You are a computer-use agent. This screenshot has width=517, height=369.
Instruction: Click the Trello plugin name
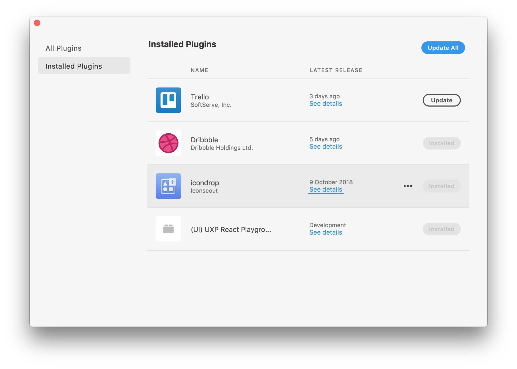(x=200, y=97)
